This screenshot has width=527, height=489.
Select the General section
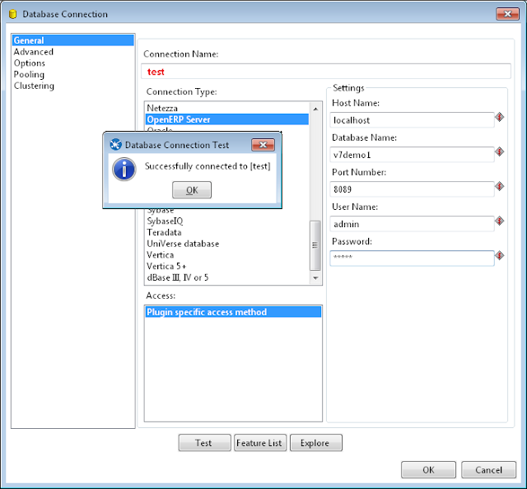click(73, 40)
